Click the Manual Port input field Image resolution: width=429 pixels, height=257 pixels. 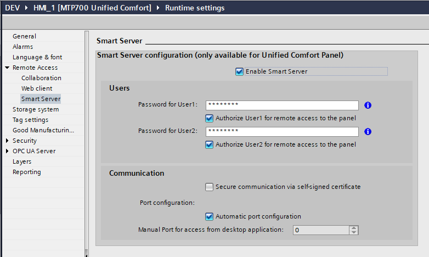pyautogui.click(x=320, y=230)
